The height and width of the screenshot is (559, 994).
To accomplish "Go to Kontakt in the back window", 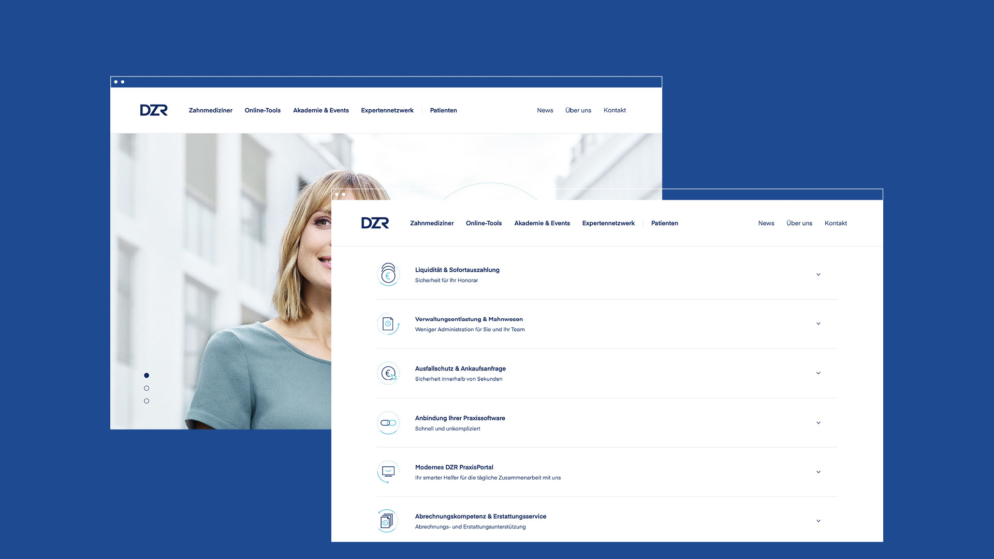I will [615, 110].
